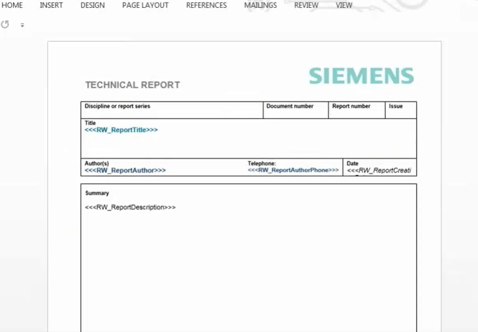Switch to the DESIGN tab

pos(93,5)
